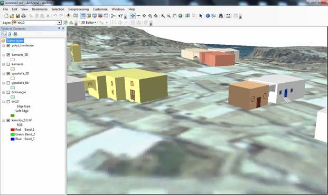This screenshot has width=328, height=195.
Task: Open the Geoprocessing menu
Action: (79, 9)
